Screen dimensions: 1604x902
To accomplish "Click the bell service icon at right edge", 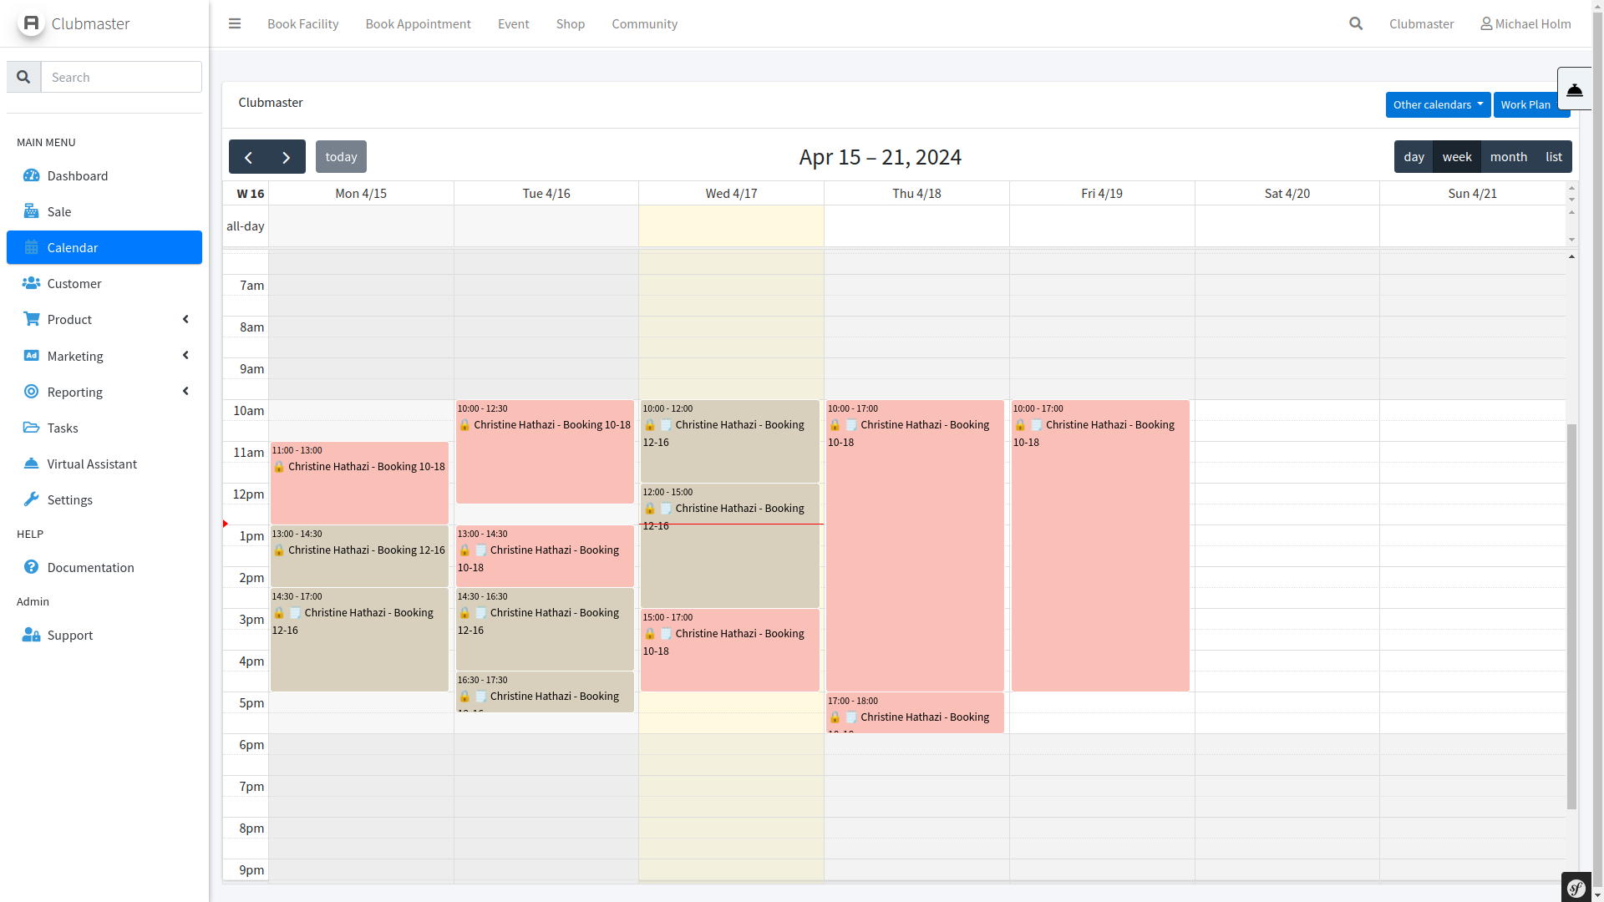I will [x=1575, y=89].
